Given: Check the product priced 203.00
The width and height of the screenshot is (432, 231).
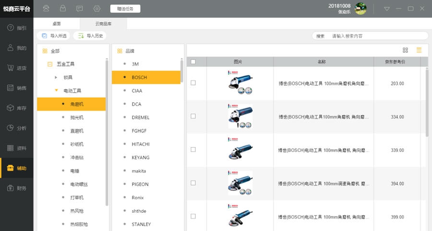Looking at the screenshot, I should point(193,83).
